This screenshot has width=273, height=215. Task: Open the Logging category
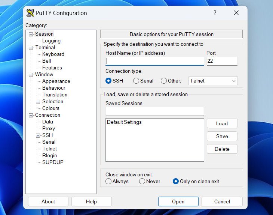(x=51, y=41)
